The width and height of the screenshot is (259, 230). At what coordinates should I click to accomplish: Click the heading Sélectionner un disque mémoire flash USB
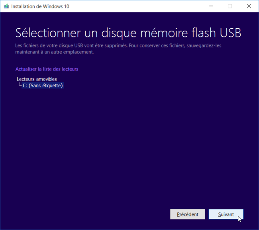[x=128, y=33]
